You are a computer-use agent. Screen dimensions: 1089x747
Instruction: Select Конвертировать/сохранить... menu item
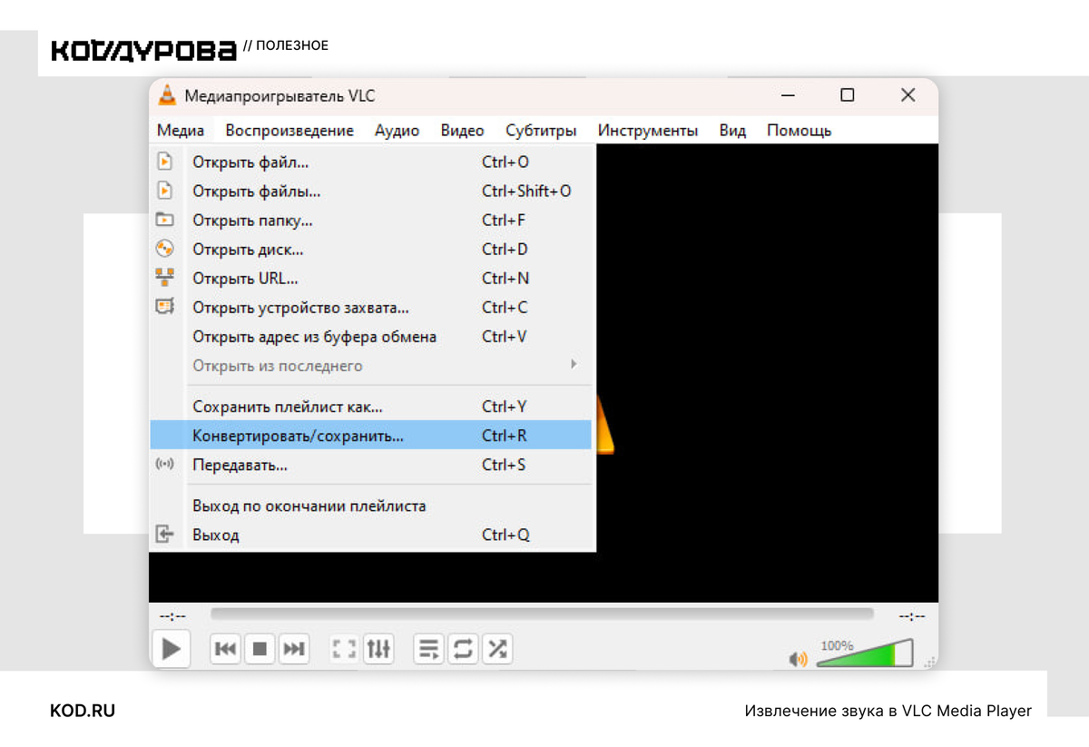tap(370, 435)
